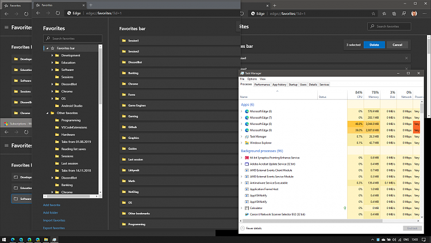Tick Education checkbox in bottom-left Edge window
This screenshot has height=243, width=431.
click(16, 188)
